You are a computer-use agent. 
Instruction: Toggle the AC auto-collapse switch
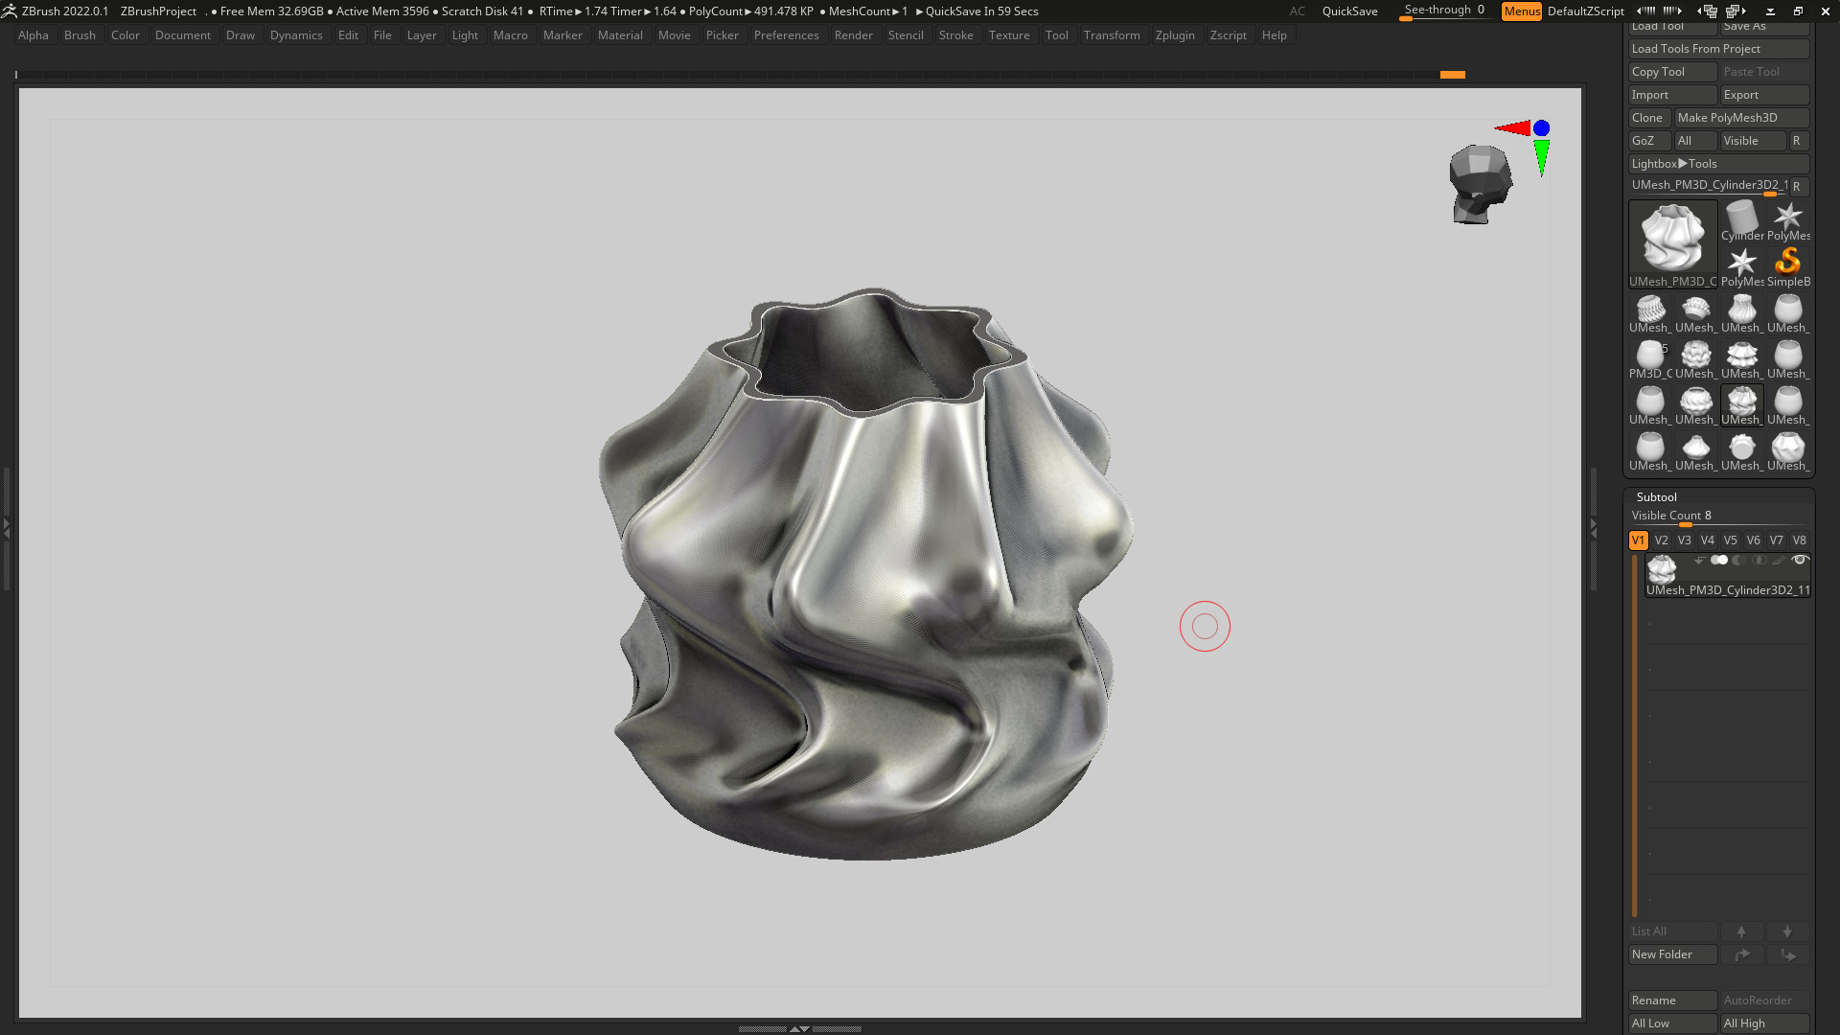pyautogui.click(x=1297, y=11)
